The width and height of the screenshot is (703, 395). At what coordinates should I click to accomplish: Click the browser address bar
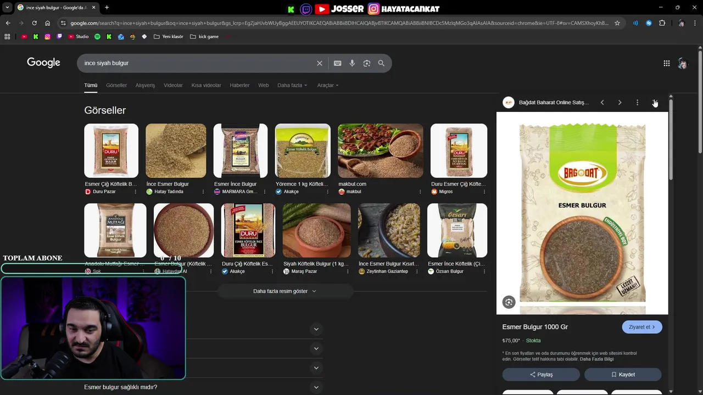click(x=339, y=23)
